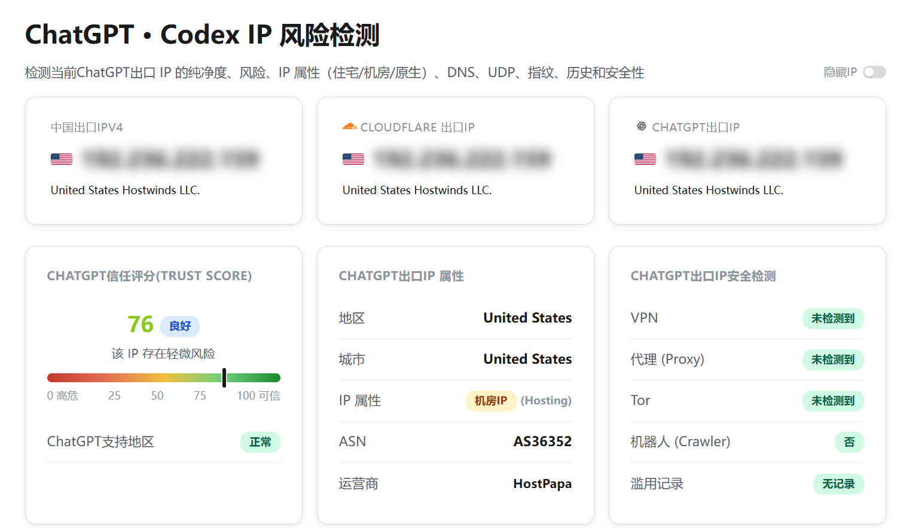Click the blurred IP in Cloudflare 出口IP card
The height and width of the screenshot is (528, 897).
tap(463, 159)
